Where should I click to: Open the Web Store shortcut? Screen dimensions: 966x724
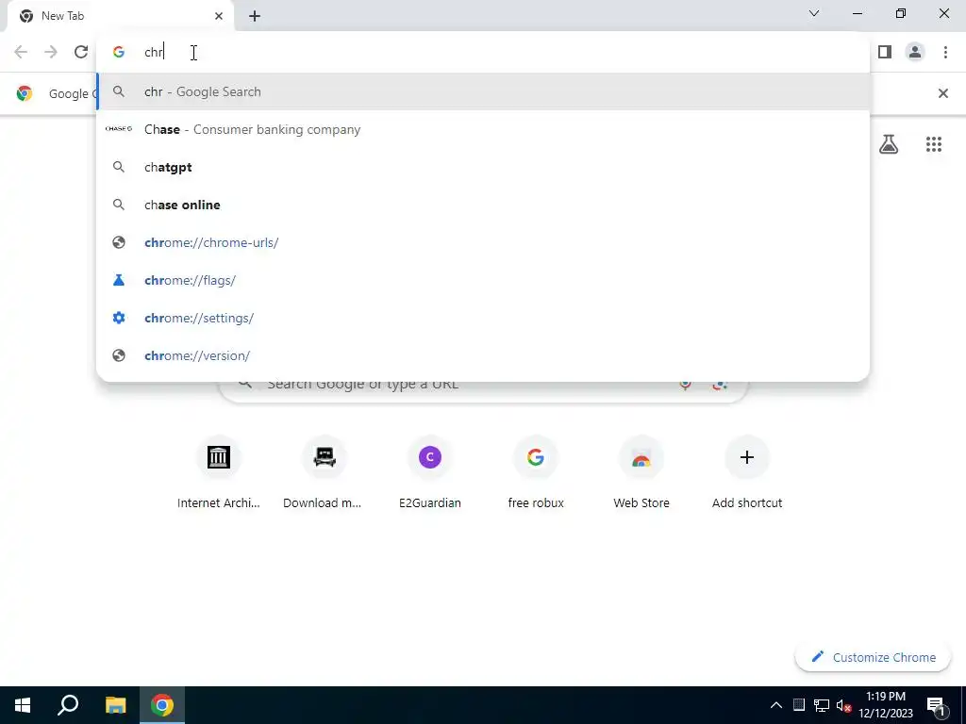pyautogui.click(x=641, y=473)
